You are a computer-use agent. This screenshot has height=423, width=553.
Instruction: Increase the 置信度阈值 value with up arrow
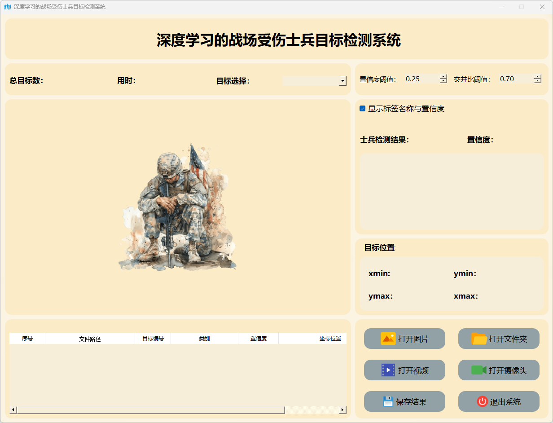click(443, 76)
